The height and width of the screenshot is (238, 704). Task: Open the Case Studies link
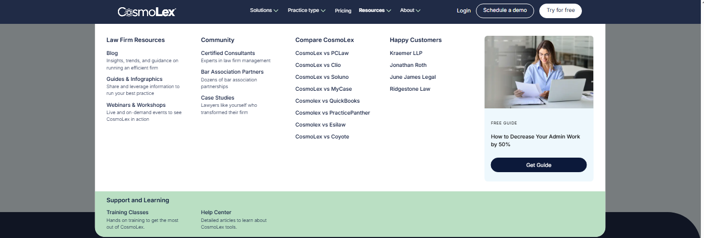(x=218, y=97)
